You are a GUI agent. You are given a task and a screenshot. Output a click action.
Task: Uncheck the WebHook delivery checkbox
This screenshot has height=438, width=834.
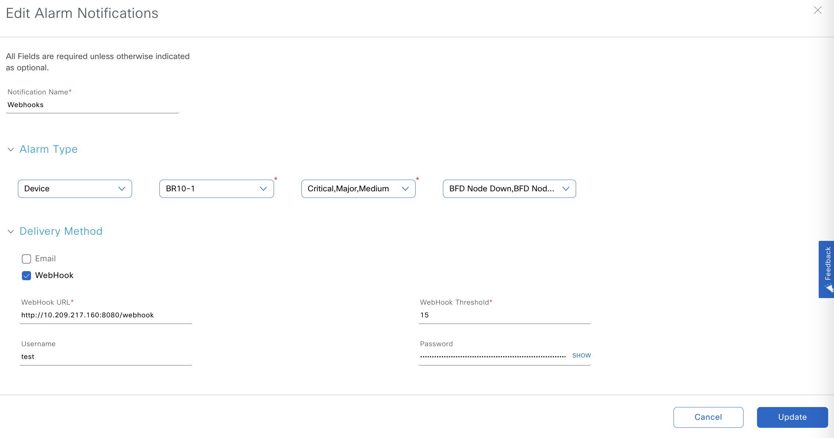26,275
